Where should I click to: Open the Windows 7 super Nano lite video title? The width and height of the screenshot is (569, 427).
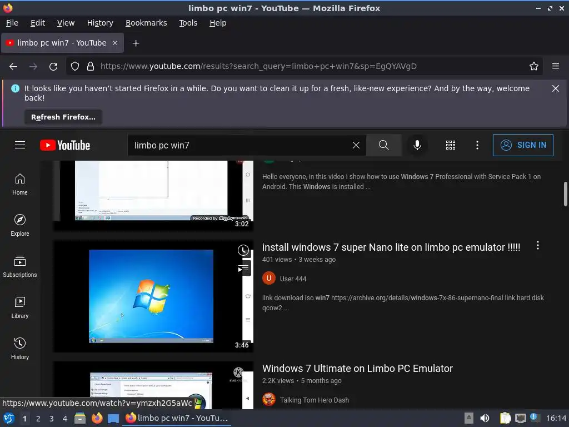(391, 247)
